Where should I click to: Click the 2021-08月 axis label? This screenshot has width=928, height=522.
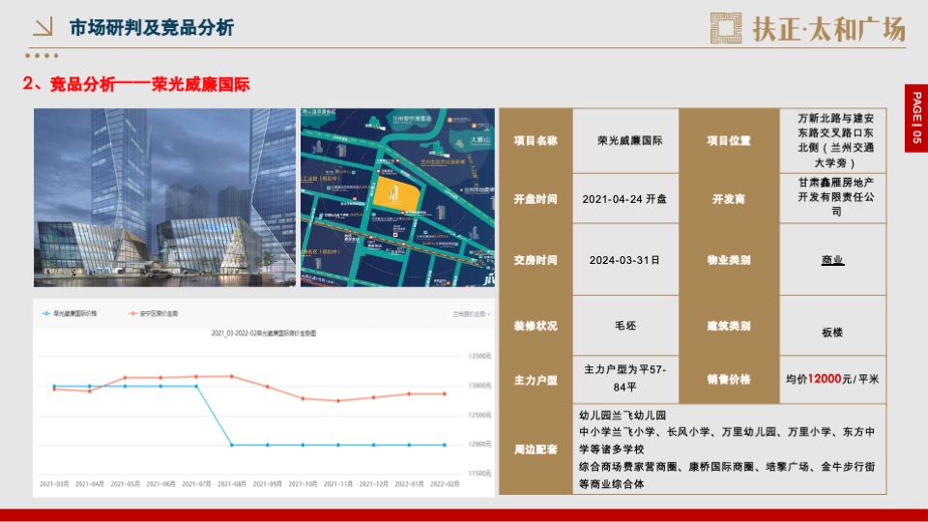point(231,483)
